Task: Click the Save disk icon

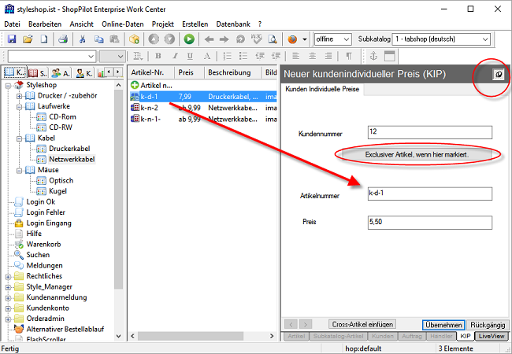Action: pyautogui.click(x=12, y=39)
